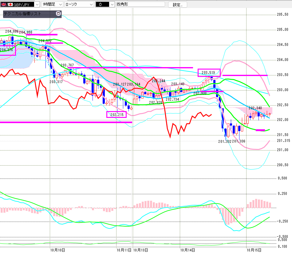Viewport: 292px width, 253px height.
Task: Maximize the テクニカル指標リスト panel via its square icon
Action: click(58, 14)
